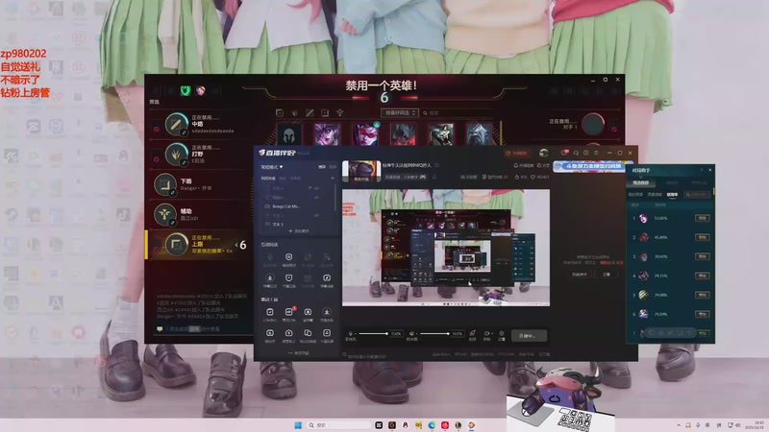
Task: Open the streamer avatar in title bar
Action: (543, 153)
